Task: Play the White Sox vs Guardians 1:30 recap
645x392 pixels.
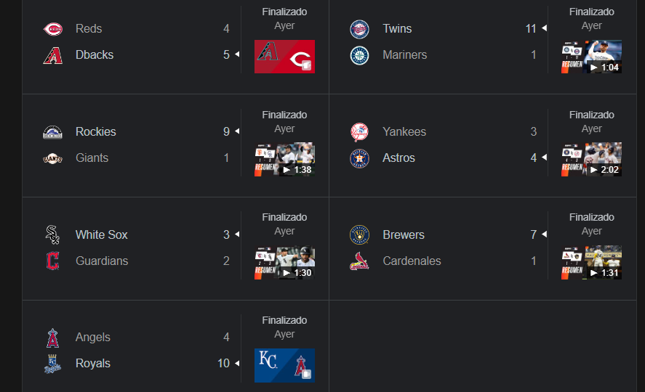Action: tap(284, 262)
